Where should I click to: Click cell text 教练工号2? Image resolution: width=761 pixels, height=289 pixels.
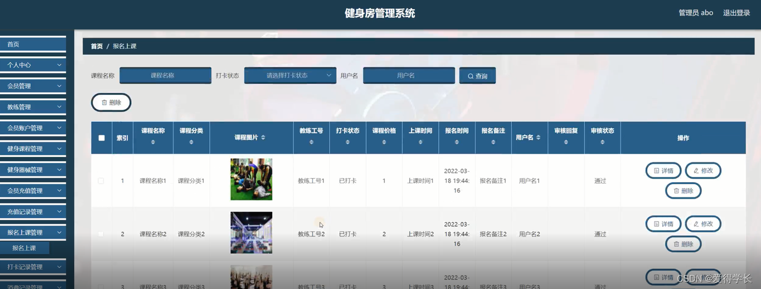tap(311, 234)
